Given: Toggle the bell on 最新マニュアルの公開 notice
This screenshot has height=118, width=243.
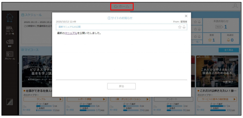Looking at the screenshot, I should (x=184, y=27).
